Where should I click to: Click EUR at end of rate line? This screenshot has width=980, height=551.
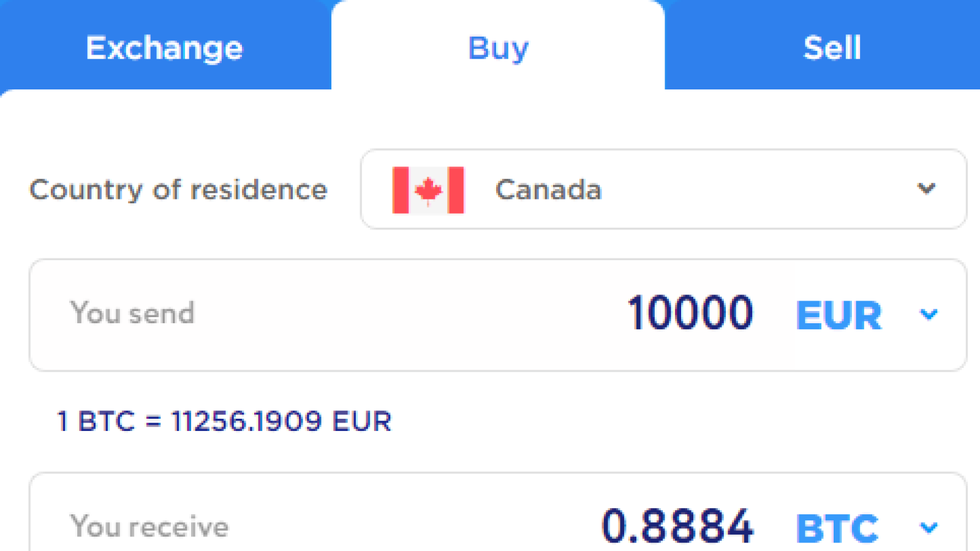pos(361,421)
